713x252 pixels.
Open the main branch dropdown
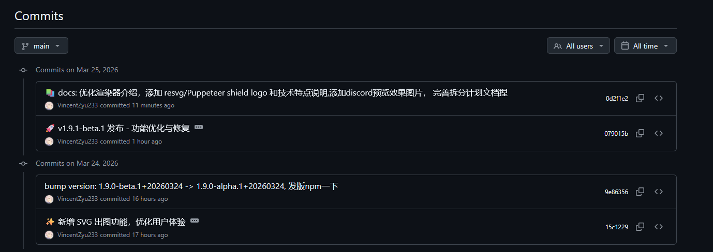(x=41, y=46)
